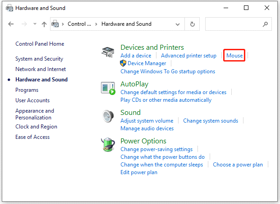
Task: Open 'Change Windows To Go startup options'
Action: tap(168, 71)
